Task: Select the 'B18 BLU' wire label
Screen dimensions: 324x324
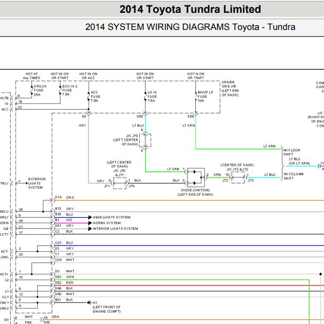Action: (64, 214)
